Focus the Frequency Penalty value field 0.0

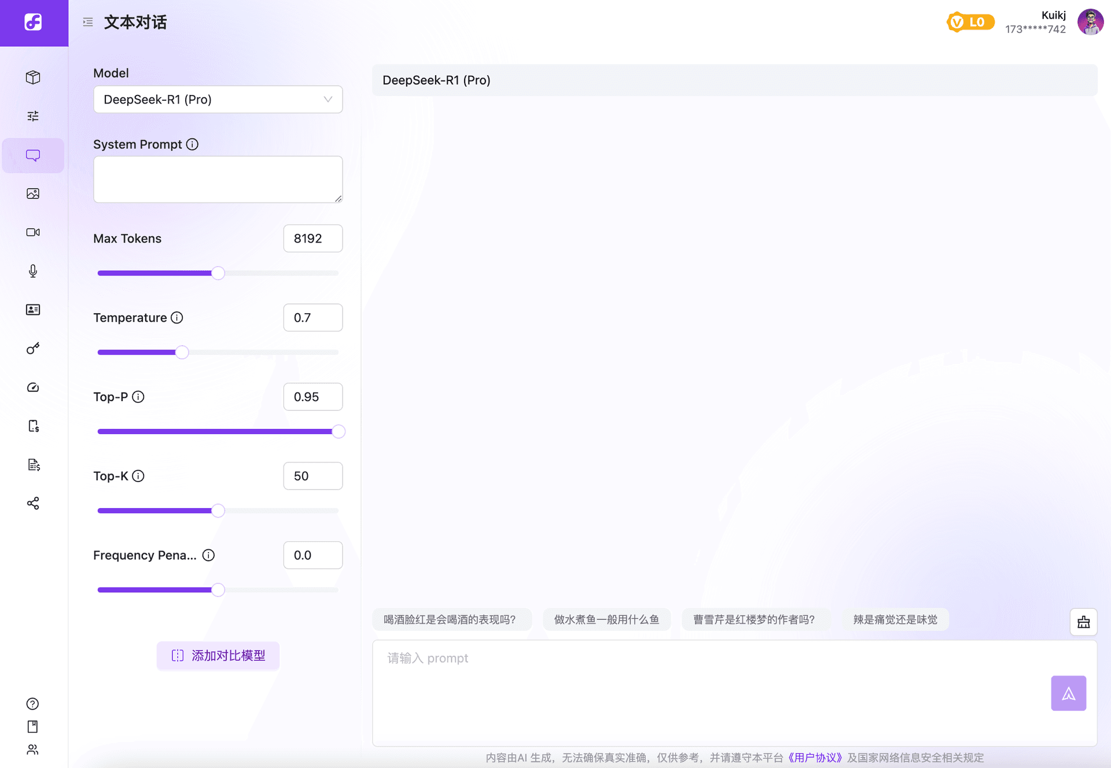coord(312,556)
